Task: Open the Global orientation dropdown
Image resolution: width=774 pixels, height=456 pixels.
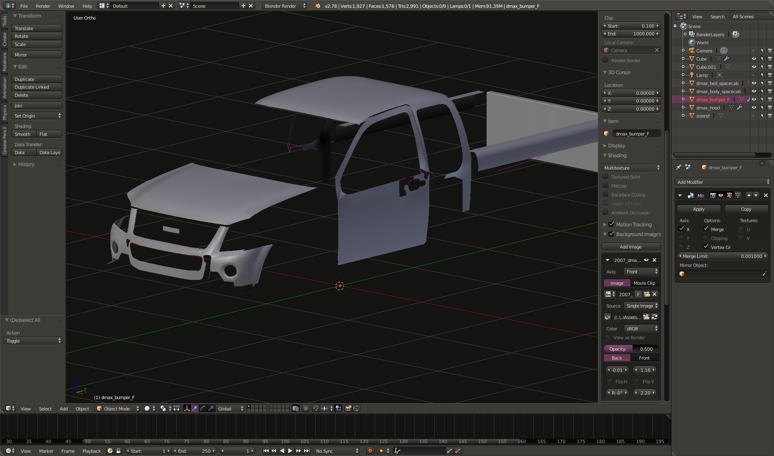Action: pyautogui.click(x=230, y=408)
